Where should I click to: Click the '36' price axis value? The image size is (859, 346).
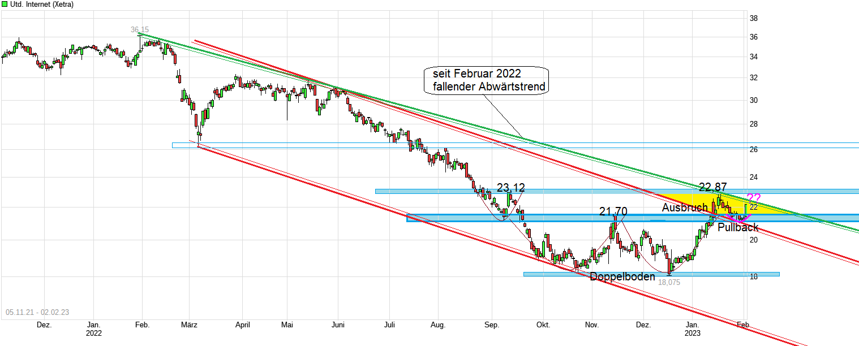pos(754,37)
